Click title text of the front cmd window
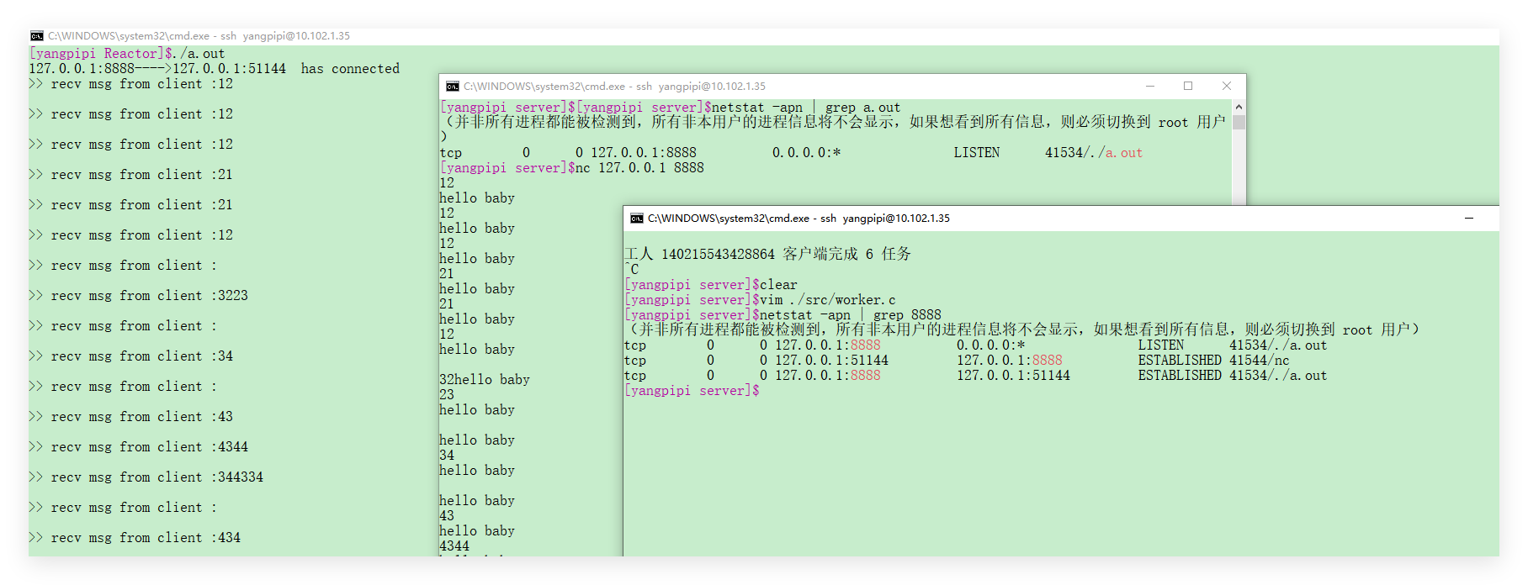This screenshot has height=585, width=1528. tap(798, 219)
